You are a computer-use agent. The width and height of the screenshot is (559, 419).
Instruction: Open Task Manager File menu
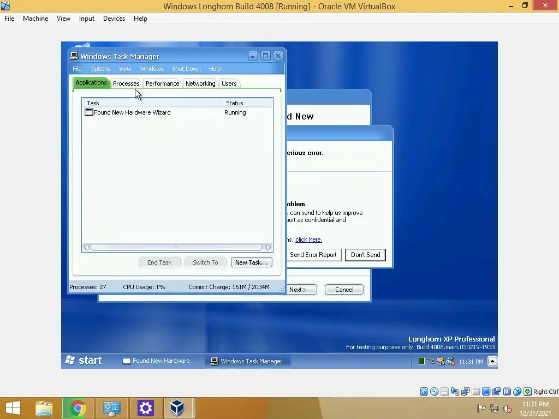(77, 69)
